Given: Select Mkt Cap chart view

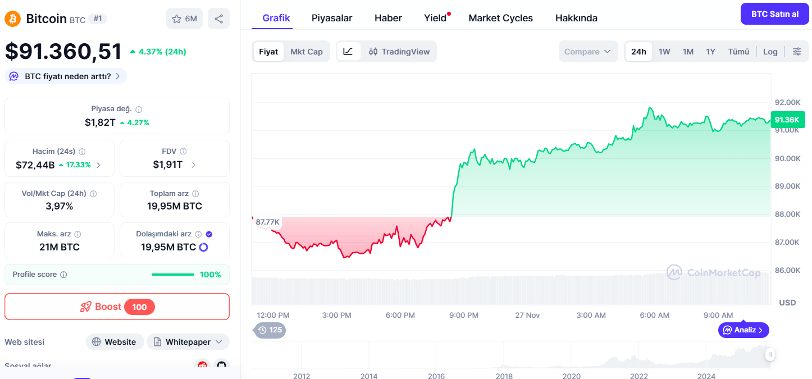Looking at the screenshot, I should [x=307, y=52].
